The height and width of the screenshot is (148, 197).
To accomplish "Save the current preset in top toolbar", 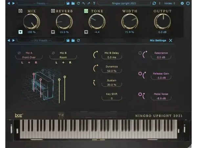I will 68,3.
